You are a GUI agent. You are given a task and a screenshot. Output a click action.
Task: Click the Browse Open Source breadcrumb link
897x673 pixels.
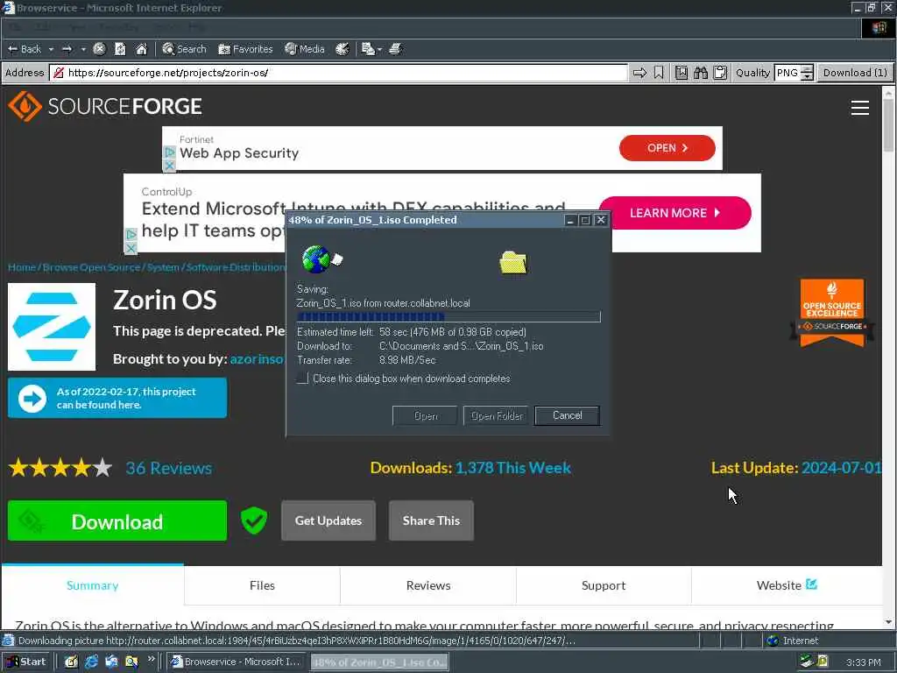click(x=91, y=267)
